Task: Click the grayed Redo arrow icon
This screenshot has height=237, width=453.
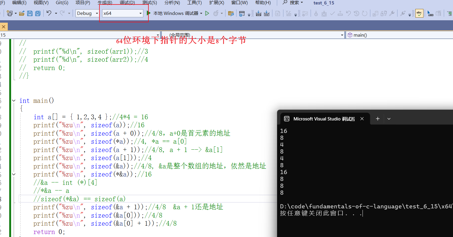Action: (62, 13)
